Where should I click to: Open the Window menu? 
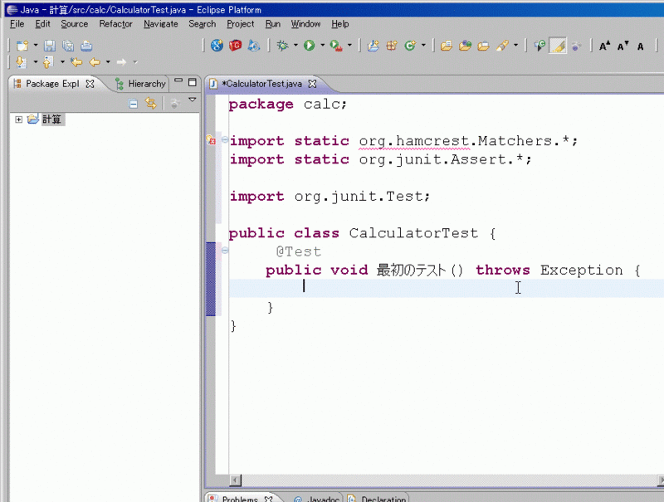tap(305, 24)
